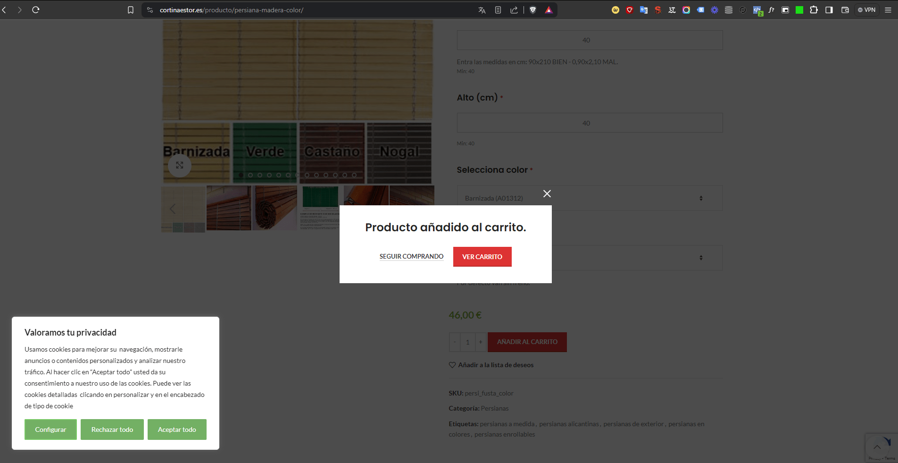The image size is (898, 463).
Task: Open the SEO extension icon
Action: [x=658, y=10]
